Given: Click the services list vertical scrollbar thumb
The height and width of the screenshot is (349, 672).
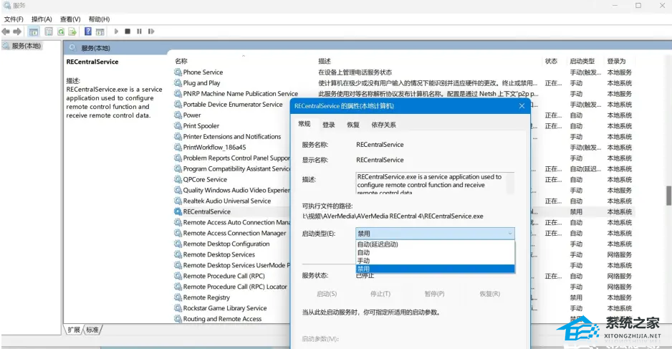Looking at the screenshot, I should click(x=668, y=196).
